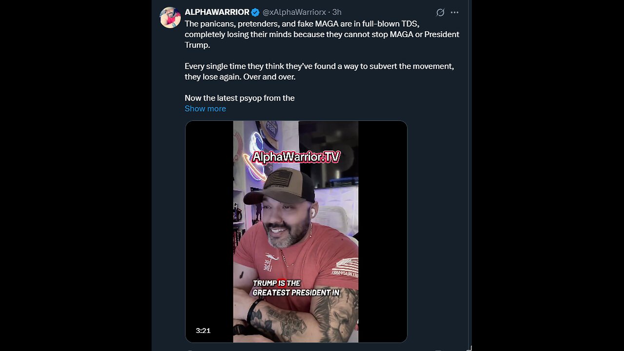Open the @xAlphaWarriorx handle link
Viewport: 624px width, 351px height.
pyautogui.click(x=294, y=12)
